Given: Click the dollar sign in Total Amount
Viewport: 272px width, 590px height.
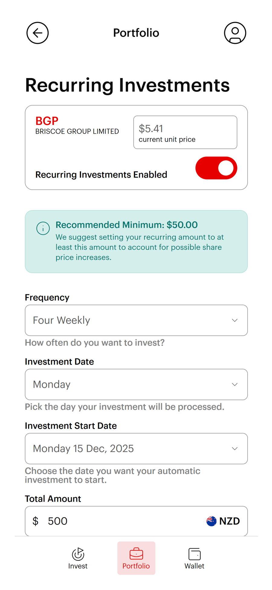Looking at the screenshot, I should 35,521.
